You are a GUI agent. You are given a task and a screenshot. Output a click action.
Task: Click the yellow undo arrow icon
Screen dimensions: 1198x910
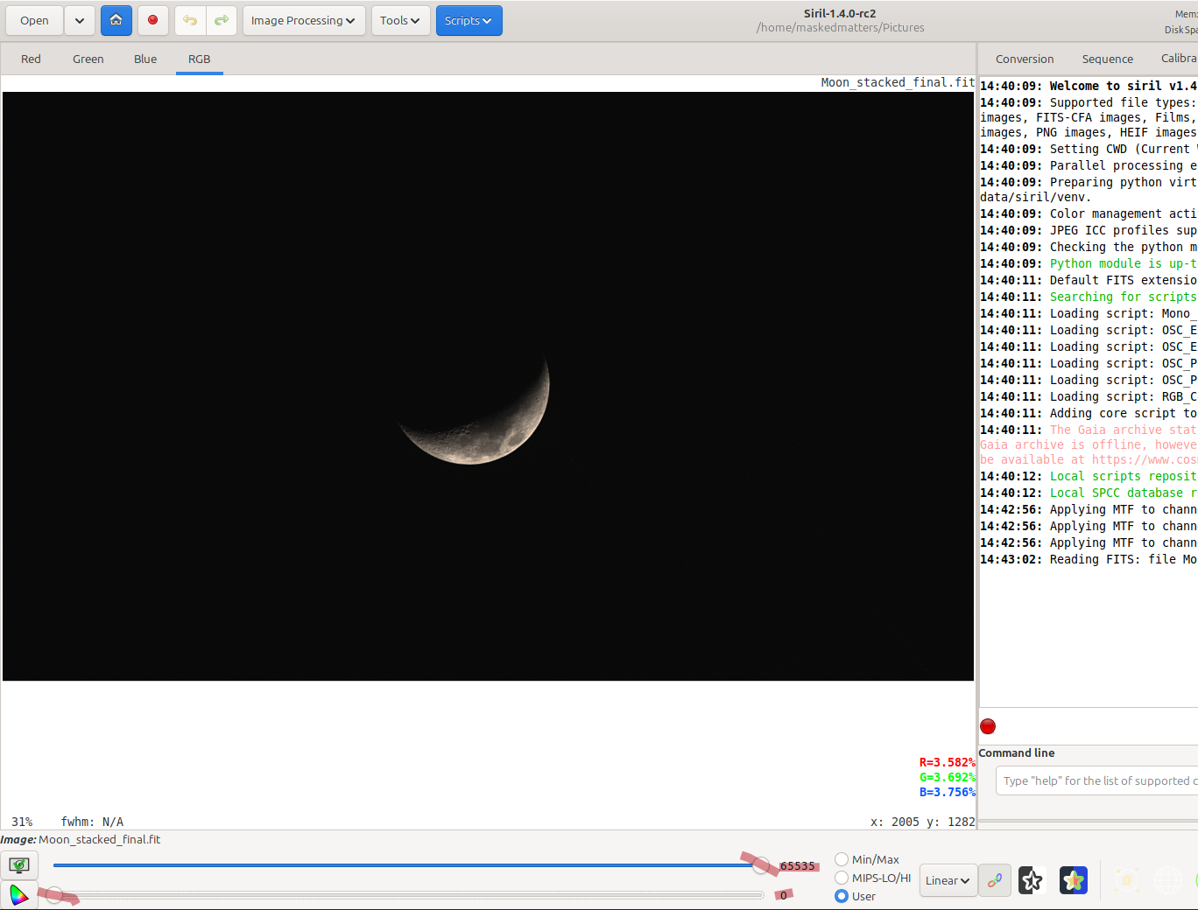click(x=190, y=20)
